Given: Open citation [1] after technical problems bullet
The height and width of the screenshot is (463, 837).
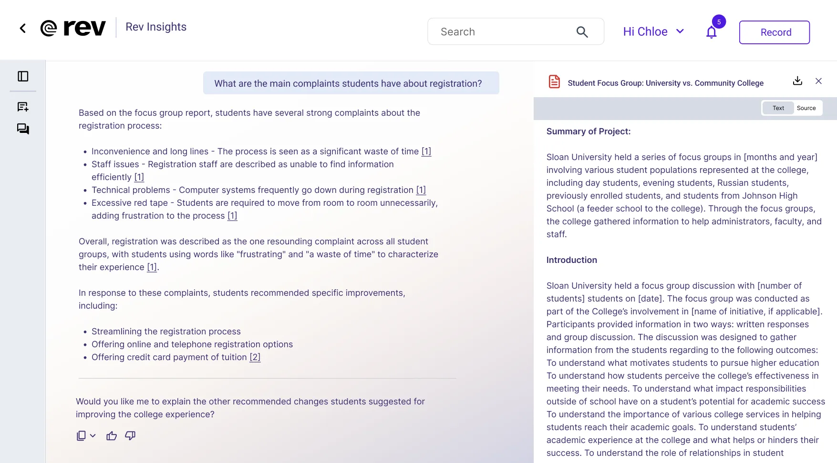Looking at the screenshot, I should pyautogui.click(x=421, y=190).
